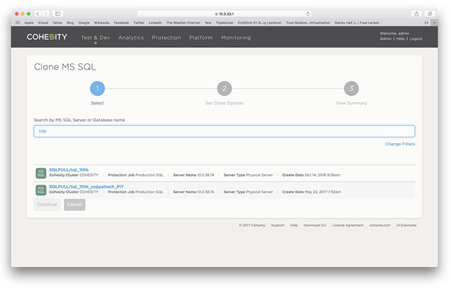Select step 2 Set Clone Options
451x288 pixels.
pyautogui.click(x=223, y=89)
